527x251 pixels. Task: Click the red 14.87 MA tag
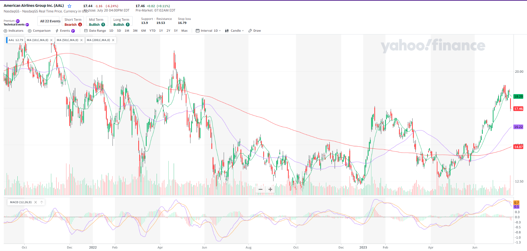pyautogui.click(x=518, y=147)
